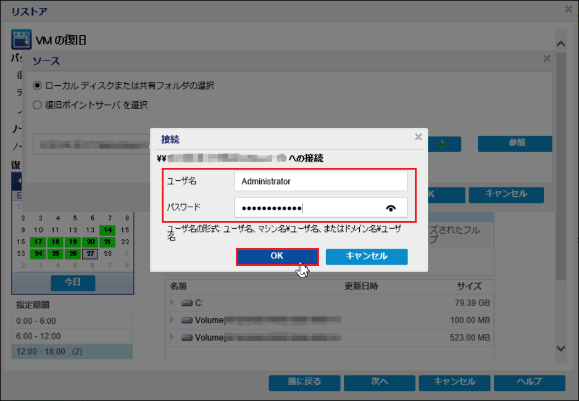
Task: Select the 6:00 - 12:00 time period
Action: (72, 336)
